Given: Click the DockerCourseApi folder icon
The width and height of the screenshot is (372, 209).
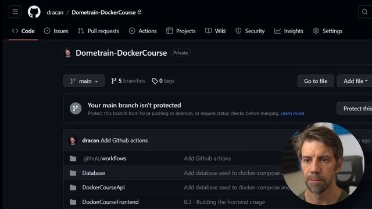Looking at the screenshot, I should 73,188.
